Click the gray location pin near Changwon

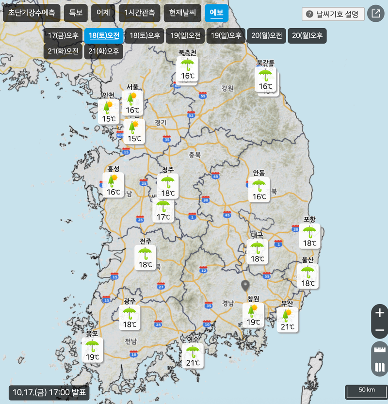coord(245,286)
